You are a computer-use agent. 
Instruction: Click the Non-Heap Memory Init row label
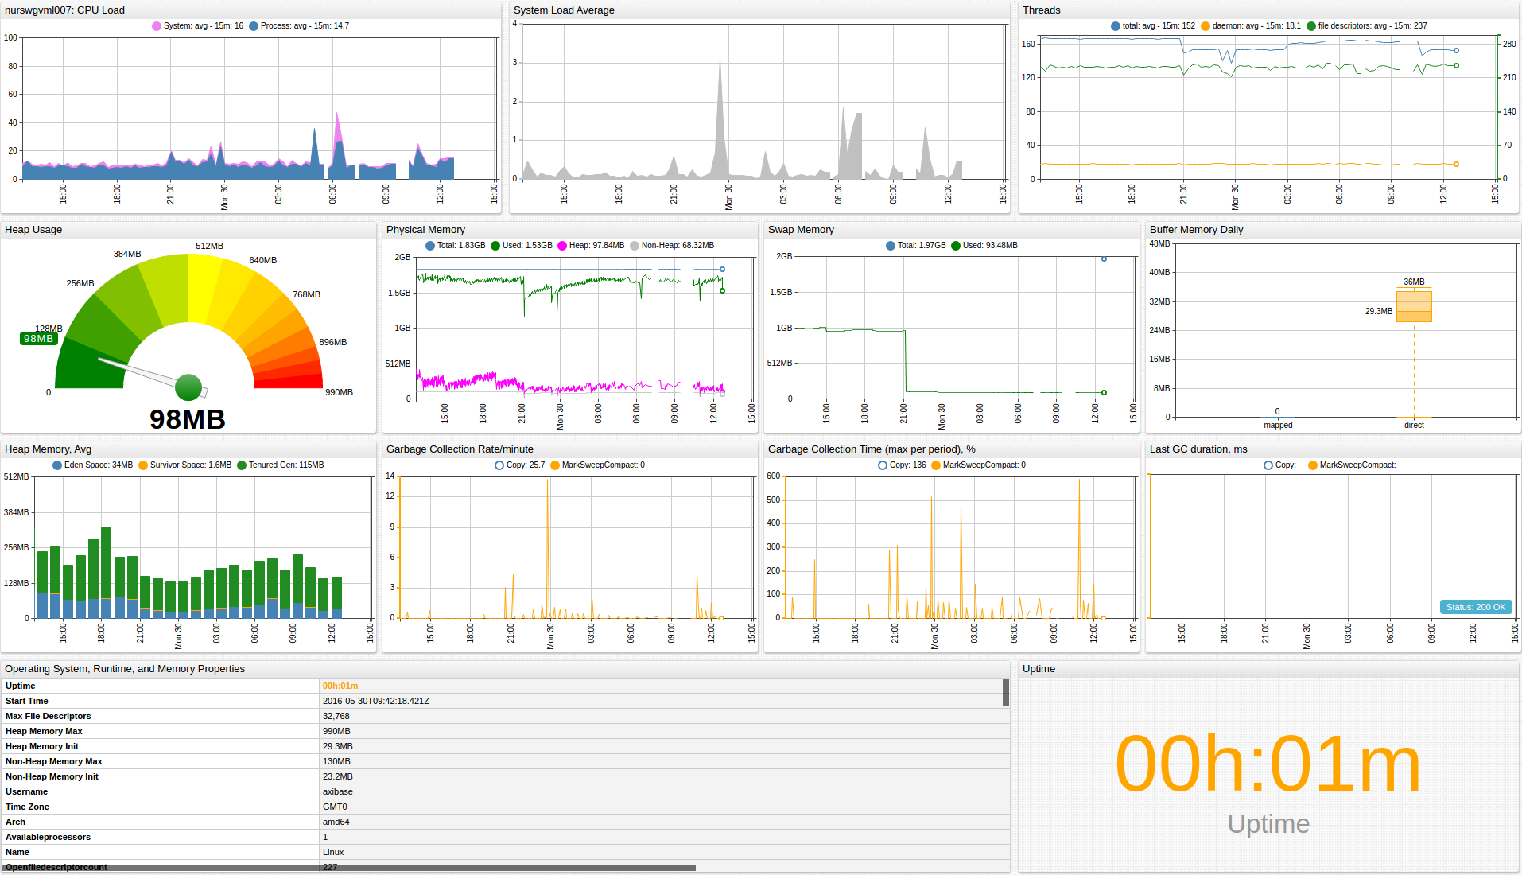pyautogui.click(x=52, y=776)
